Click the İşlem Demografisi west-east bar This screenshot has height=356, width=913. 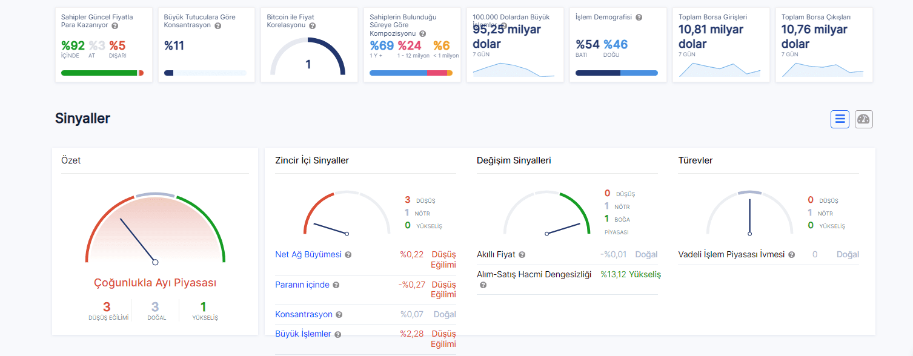(x=616, y=73)
